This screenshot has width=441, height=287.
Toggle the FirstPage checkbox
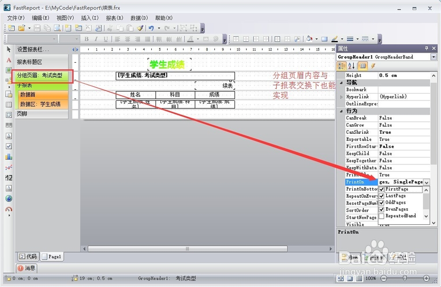point(381,189)
